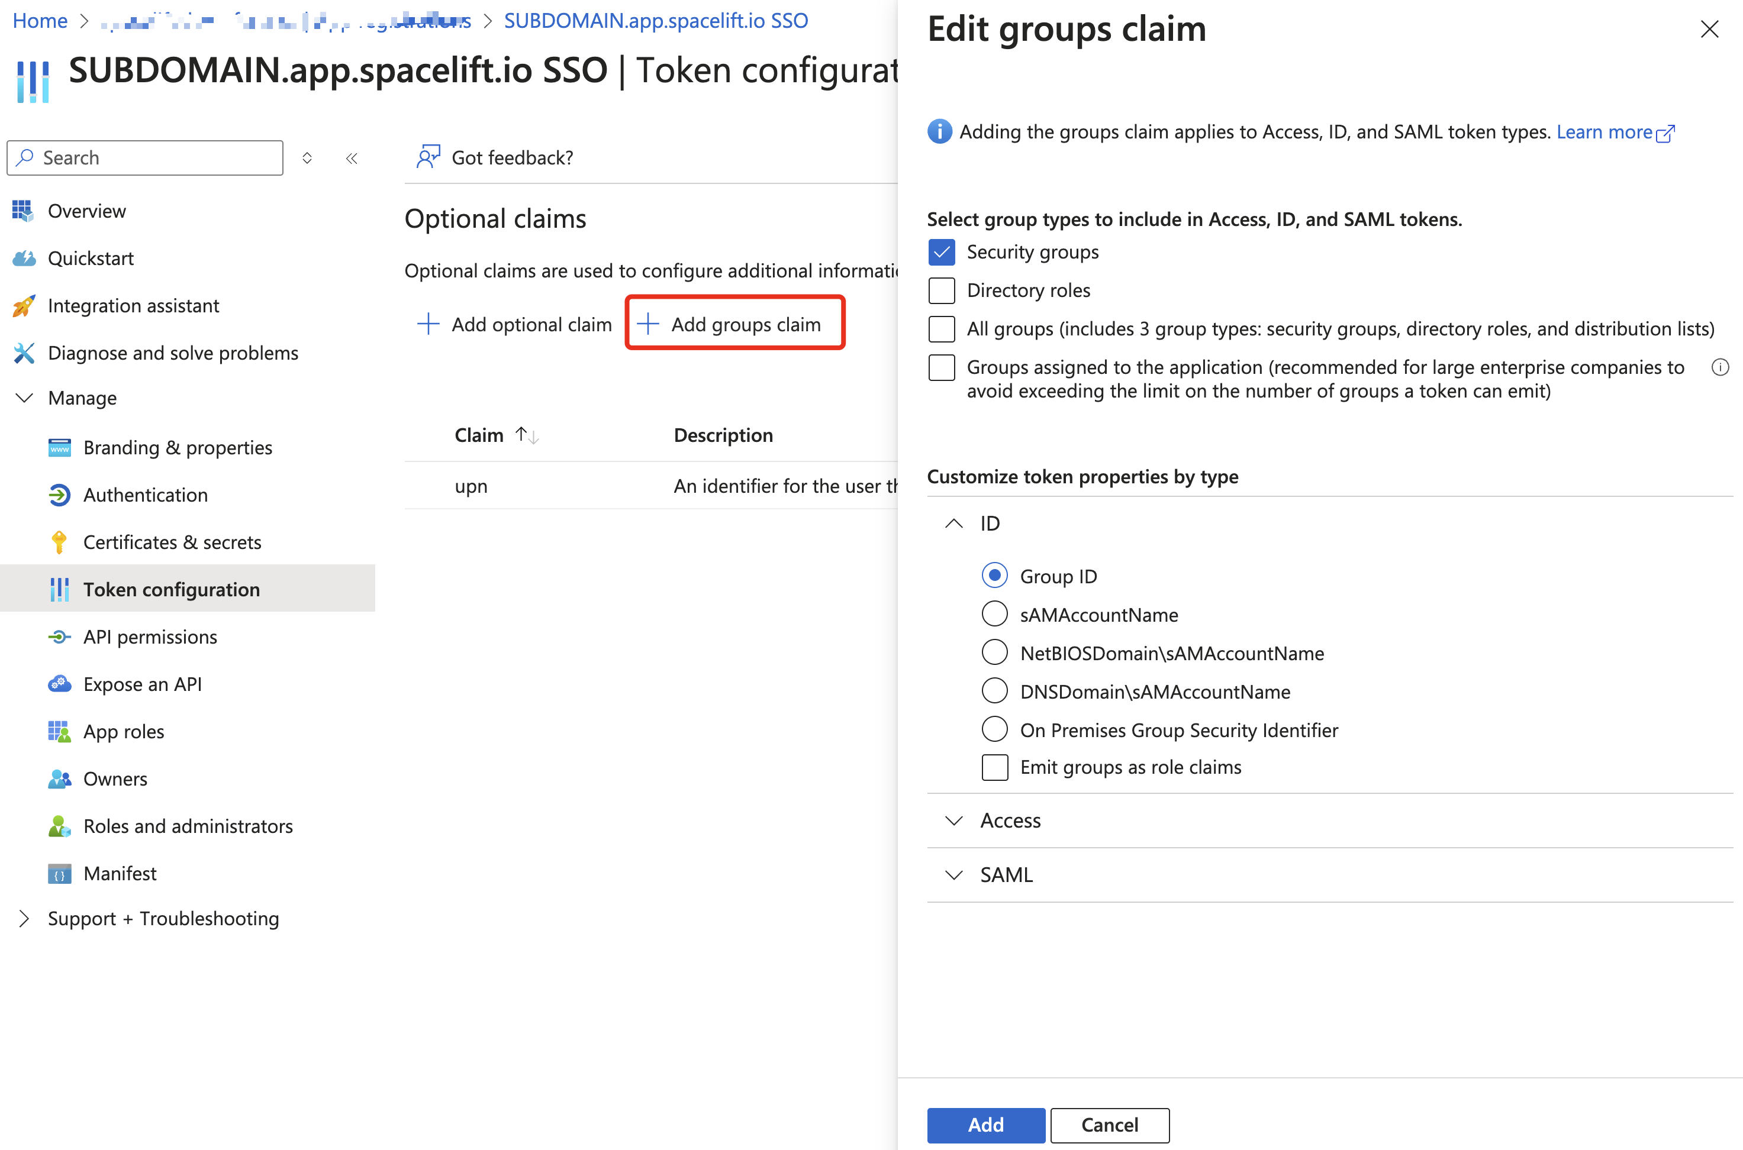
Task: Select the sAMAccountName ID format
Action: (994, 614)
